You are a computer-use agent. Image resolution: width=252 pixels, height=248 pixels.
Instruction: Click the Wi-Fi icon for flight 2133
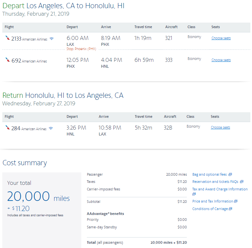click(x=51, y=39)
